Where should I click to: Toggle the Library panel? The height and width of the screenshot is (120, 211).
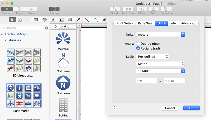(54, 9)
